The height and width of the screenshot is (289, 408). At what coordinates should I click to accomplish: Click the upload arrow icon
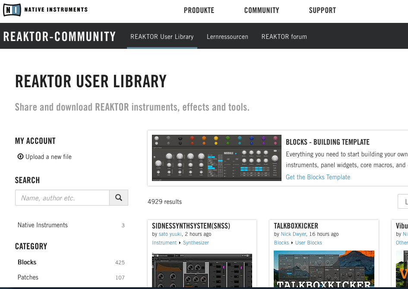point(20,157)
